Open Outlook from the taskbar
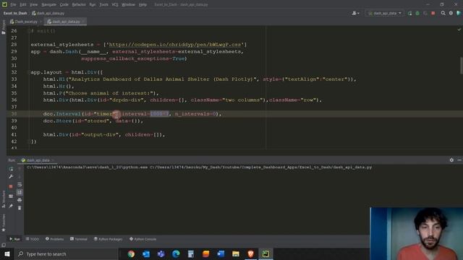Image resolution: width=463 pixels, height=260 pixels. click(146, 253)
